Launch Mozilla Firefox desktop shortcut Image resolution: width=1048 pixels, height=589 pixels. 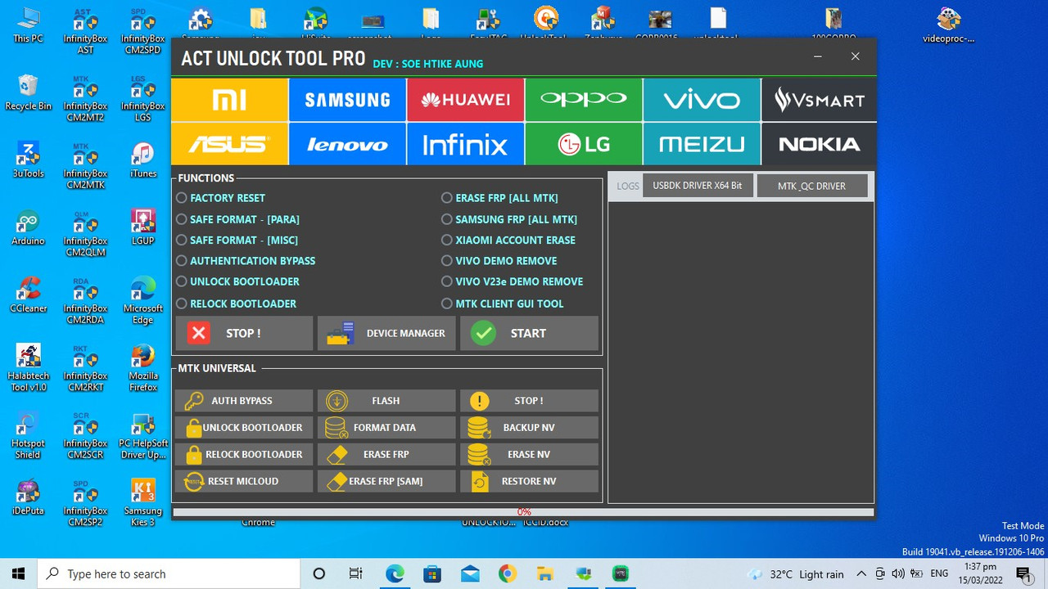pos(143,368)
